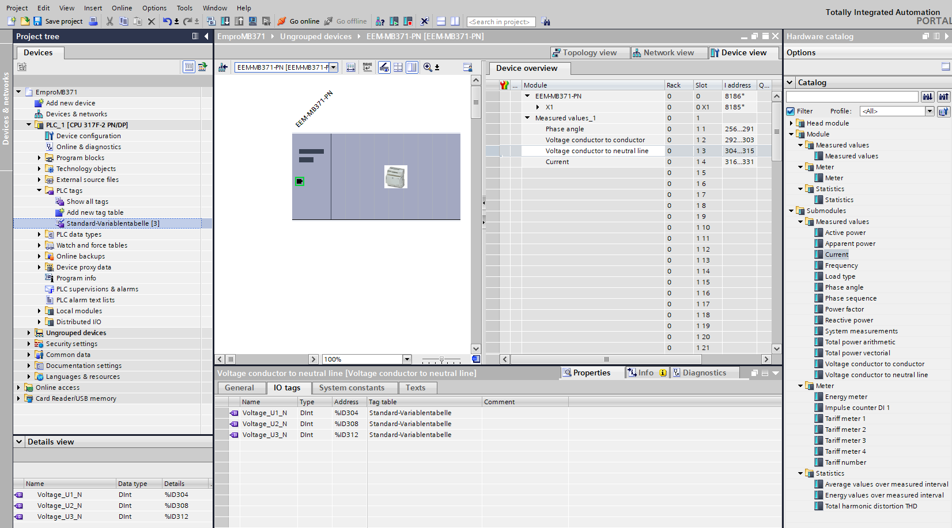Click the Go to network view icon
The image size is (952, 528).
click(x=223, y=67)
